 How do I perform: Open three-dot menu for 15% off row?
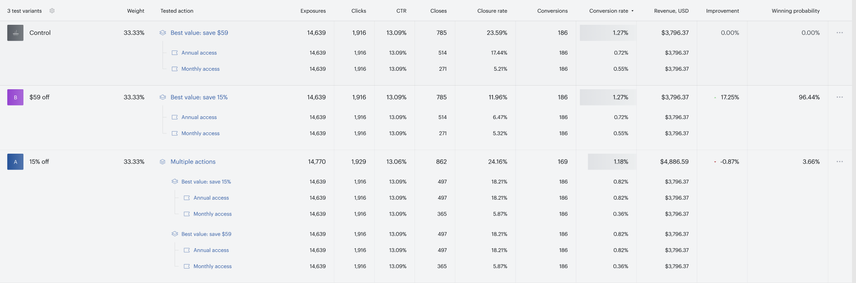(839, 162)
